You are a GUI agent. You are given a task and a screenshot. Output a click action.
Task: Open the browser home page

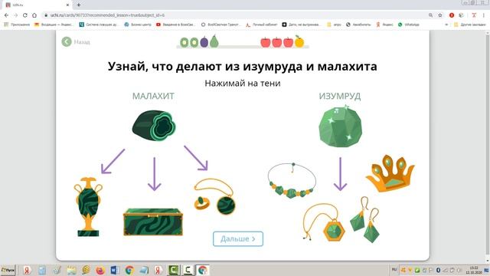34,15
